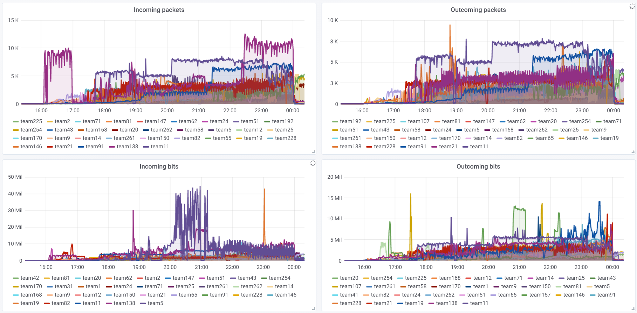The width and height of the screenshot is (637, 313).
Task: Click the loading spinner on Outcoming packets panel
Action: tap(632, 6)
